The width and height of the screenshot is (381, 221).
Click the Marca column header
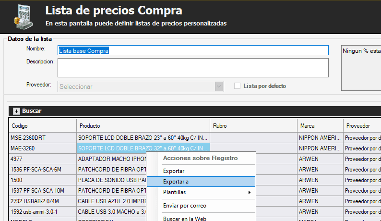[x=319, y=126]
